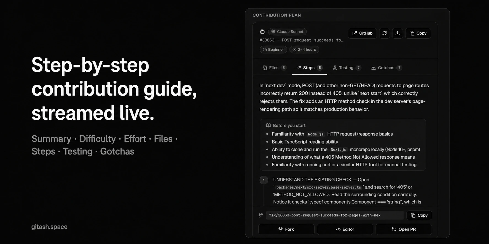Click the branch name field fix/38863-post-request
The image size is (489, 244).
pos(335,215)
